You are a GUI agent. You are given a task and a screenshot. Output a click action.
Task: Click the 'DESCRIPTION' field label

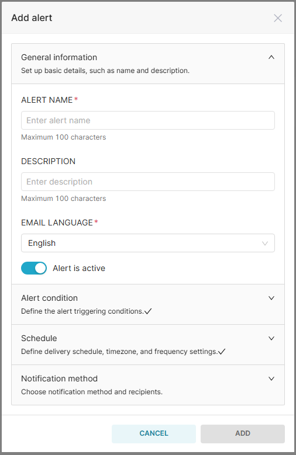pyautogui.click(x=49, y=161)
